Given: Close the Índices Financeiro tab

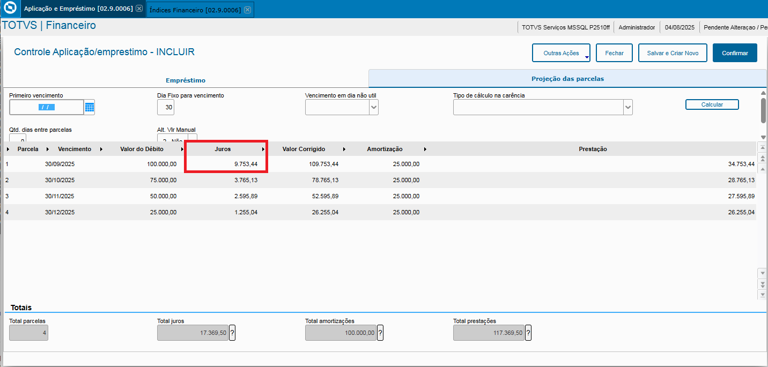Looking at the screenshot, I should 247,10.
